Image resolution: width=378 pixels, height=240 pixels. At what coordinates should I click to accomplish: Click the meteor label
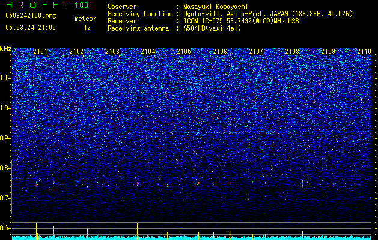coord(85,19)
